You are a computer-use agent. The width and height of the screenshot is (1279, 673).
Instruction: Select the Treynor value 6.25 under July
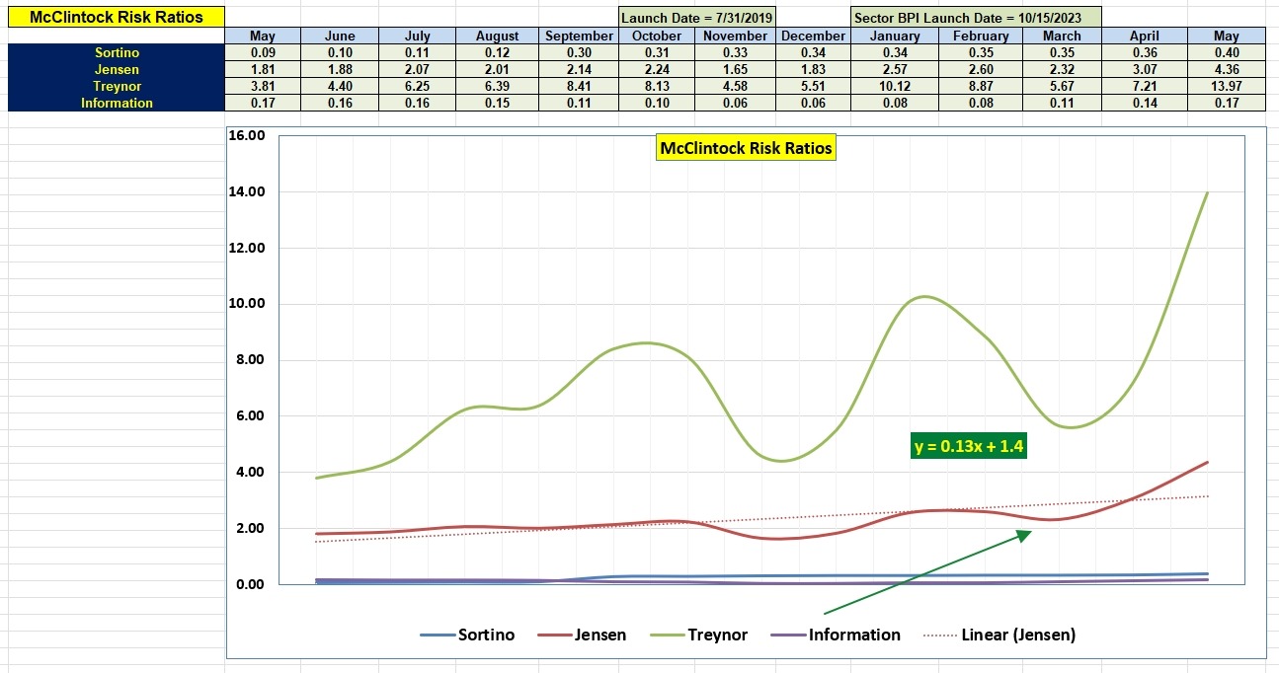[x=417, y=86]
